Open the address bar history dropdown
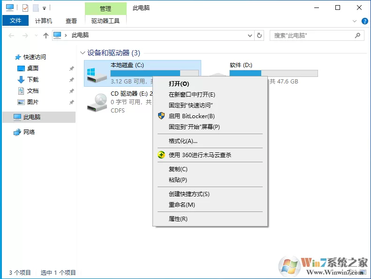The width and height of the screenshot is (371, 279). coord(250,36)
